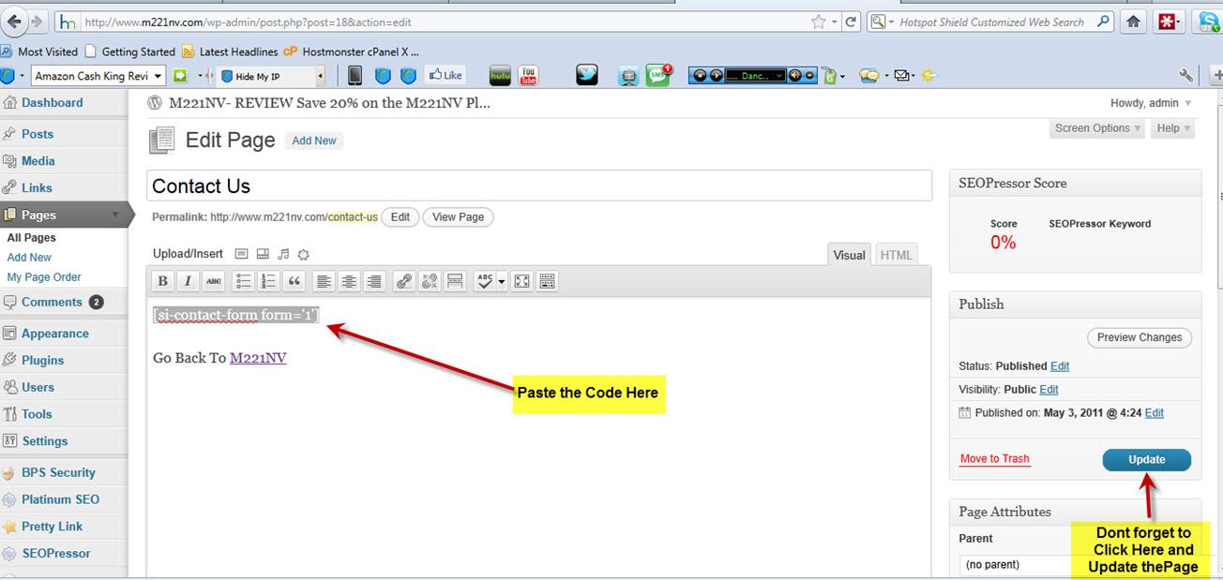
Task: Insert an unordered bullet list
Action: [x=244, y=281]
